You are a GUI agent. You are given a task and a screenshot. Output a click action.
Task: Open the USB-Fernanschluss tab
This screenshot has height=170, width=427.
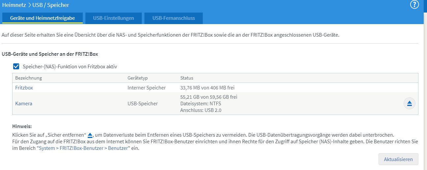[x=173, y=18]
